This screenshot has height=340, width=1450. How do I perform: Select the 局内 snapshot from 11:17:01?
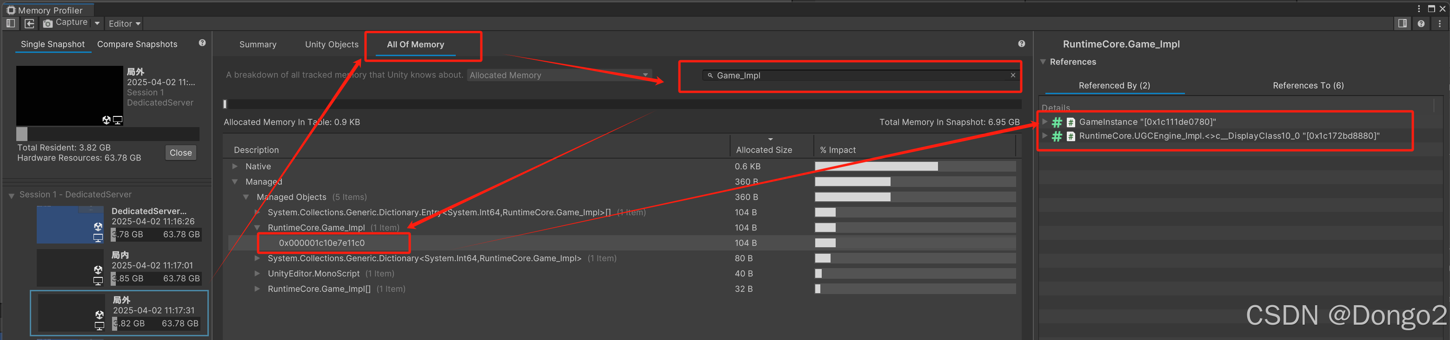119,268
